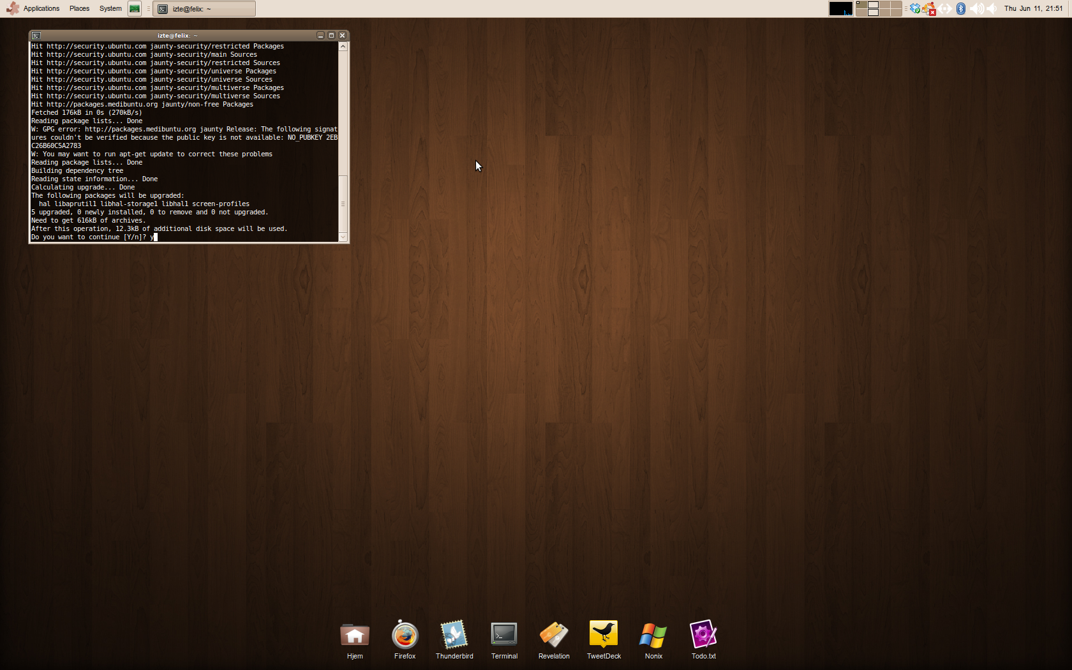Click the 'Do you want to continue [Y/n]?' prompt line

coord(94,237)
